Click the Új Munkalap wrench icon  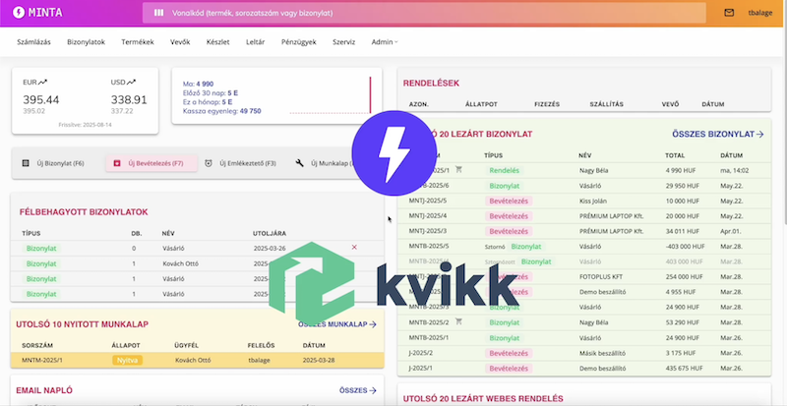[x=300, y=163]
